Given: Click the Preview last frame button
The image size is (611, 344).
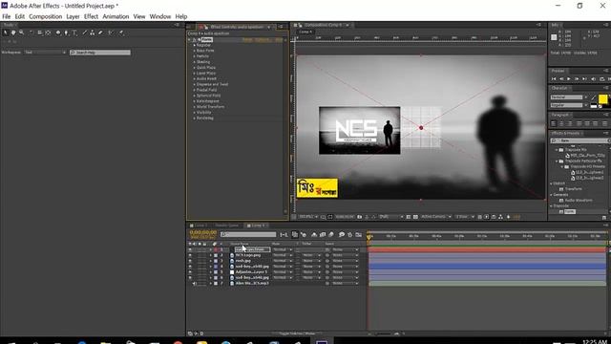Looking at the screenshot, I should (584, 79).
